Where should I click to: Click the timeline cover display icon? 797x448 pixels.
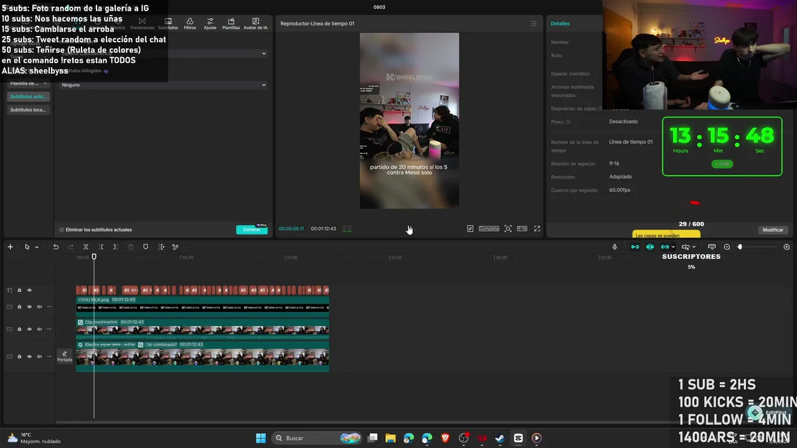tap(712, 247)
